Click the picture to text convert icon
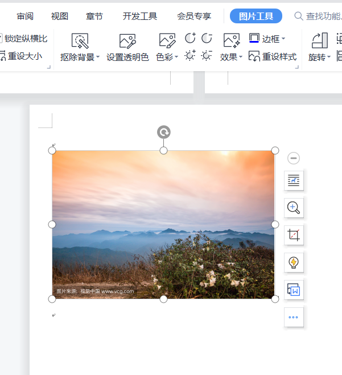 [x=294, y=290]
